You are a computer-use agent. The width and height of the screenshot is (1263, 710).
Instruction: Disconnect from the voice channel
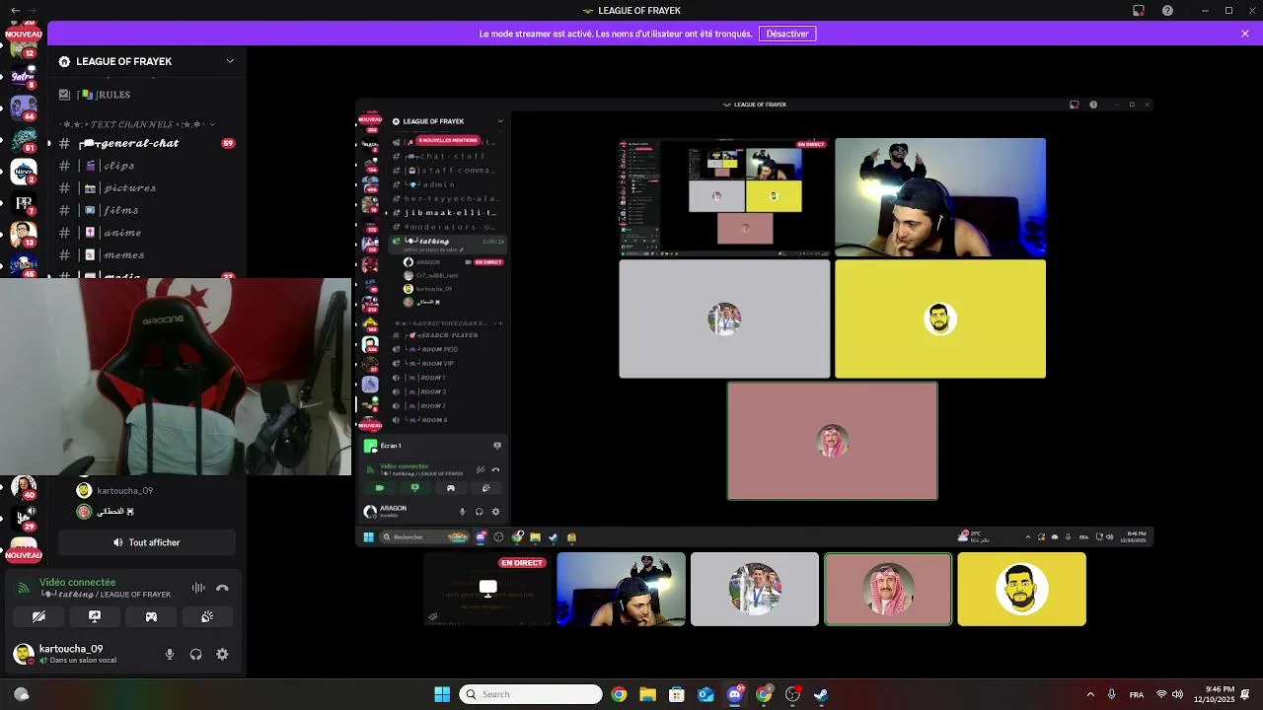point(222,588)
